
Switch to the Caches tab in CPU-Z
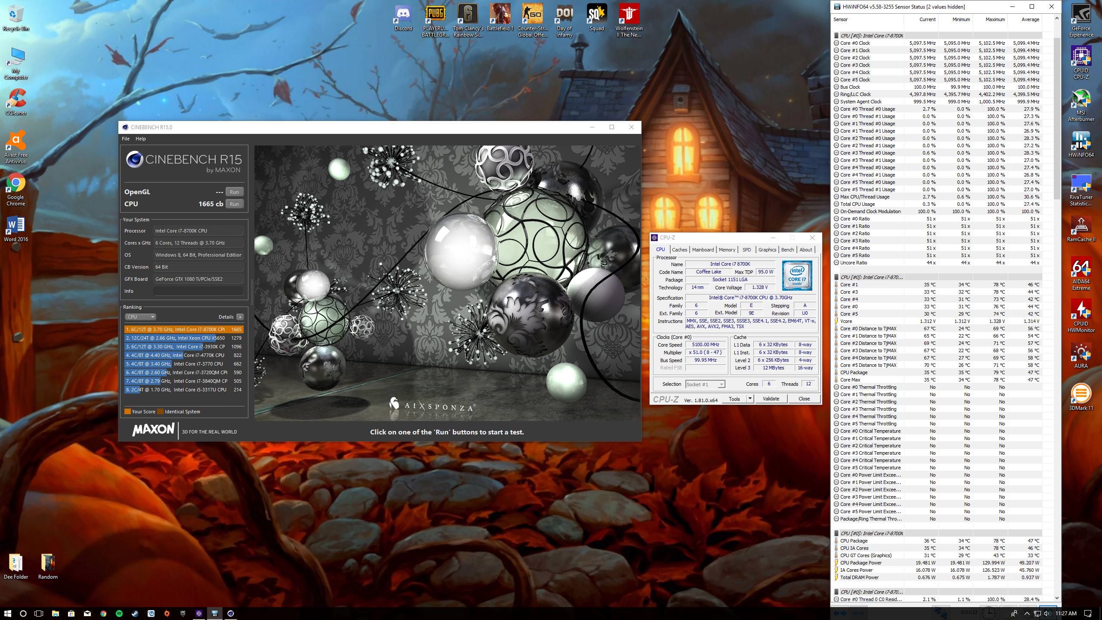click(679, 250)
